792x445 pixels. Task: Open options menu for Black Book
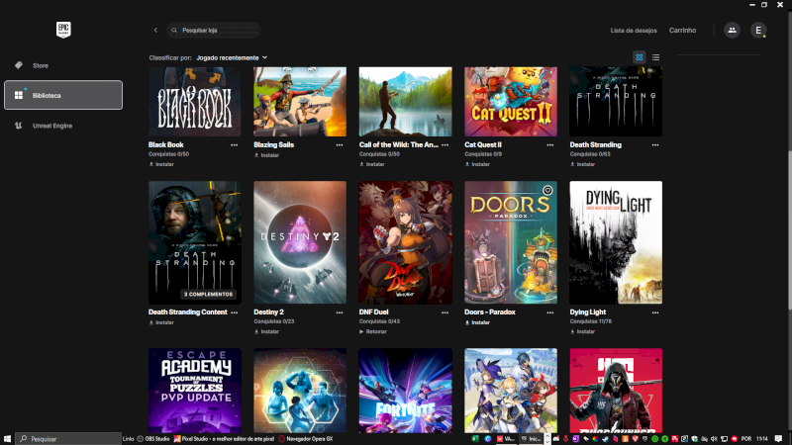click(x=235, y=145)
